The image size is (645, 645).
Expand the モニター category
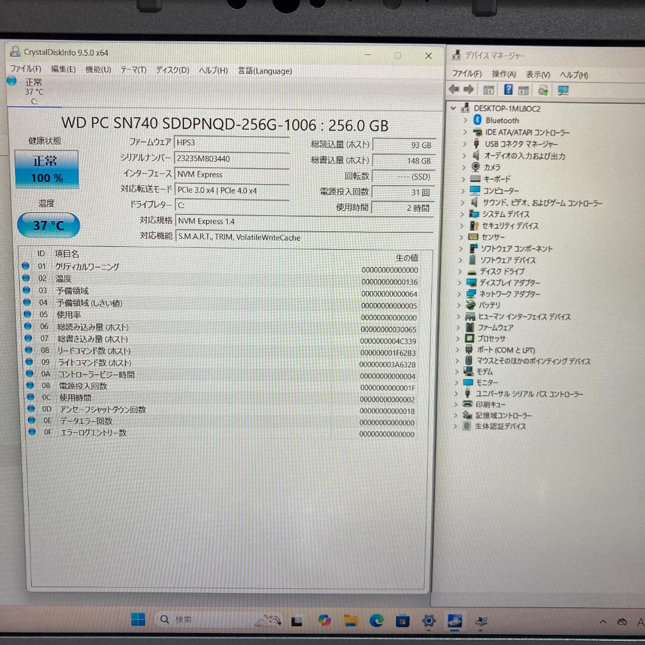point(457,383)
